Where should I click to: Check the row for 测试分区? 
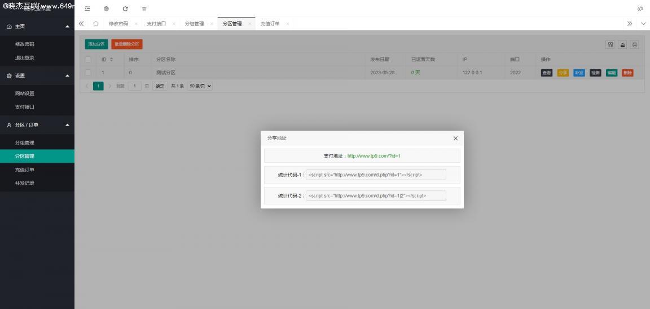coord(88,73)
